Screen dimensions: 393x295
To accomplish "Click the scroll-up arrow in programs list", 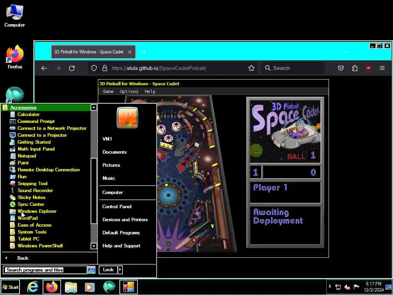I will (94, 108).
